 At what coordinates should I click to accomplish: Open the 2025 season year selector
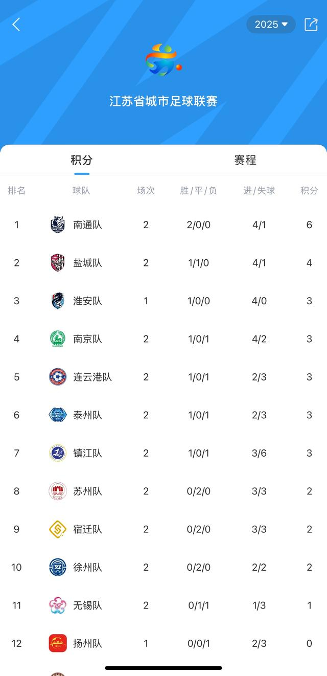(x=271, y=24)
